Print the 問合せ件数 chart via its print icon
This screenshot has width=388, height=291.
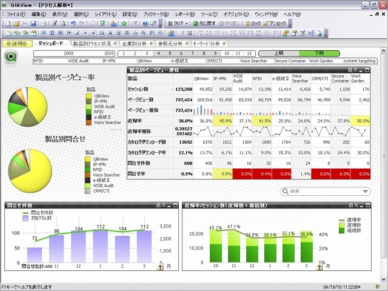158,205
